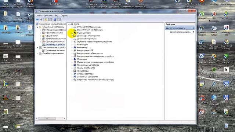This screenshot has height=132, width=235.
Task: Select the Видеоадаптеры display adapter icon
Action: tap(75, 33)
